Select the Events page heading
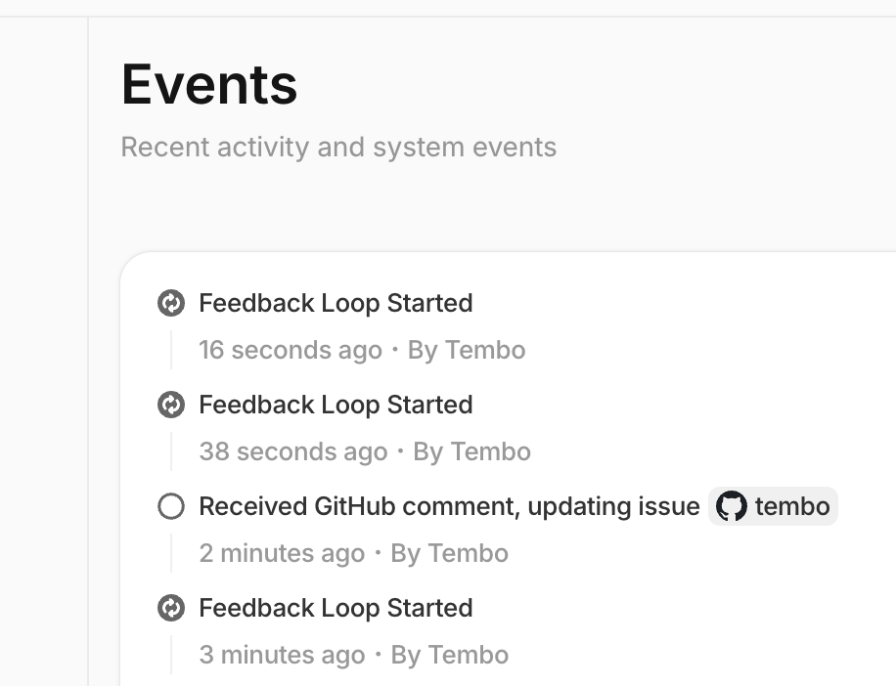Image resolution: width=896 pixels, height=686 pixels. 208,84
